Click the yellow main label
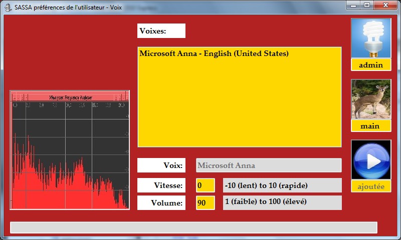The height and width of the screenshot is (240, 401). 371,126
